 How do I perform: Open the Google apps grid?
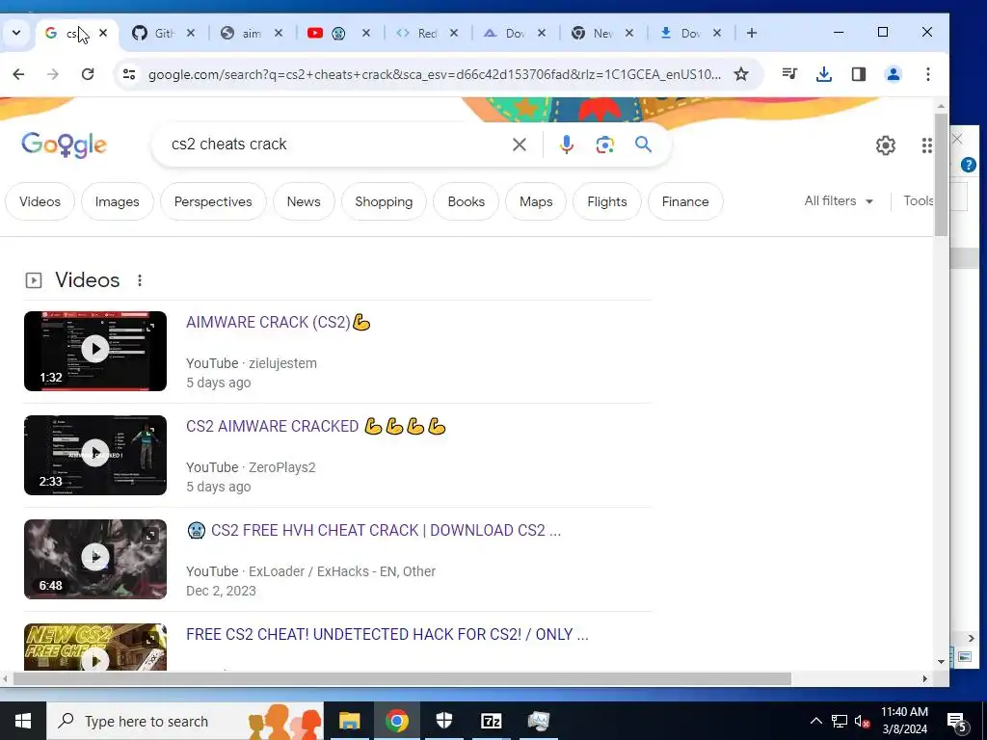[x=926, y=145]
